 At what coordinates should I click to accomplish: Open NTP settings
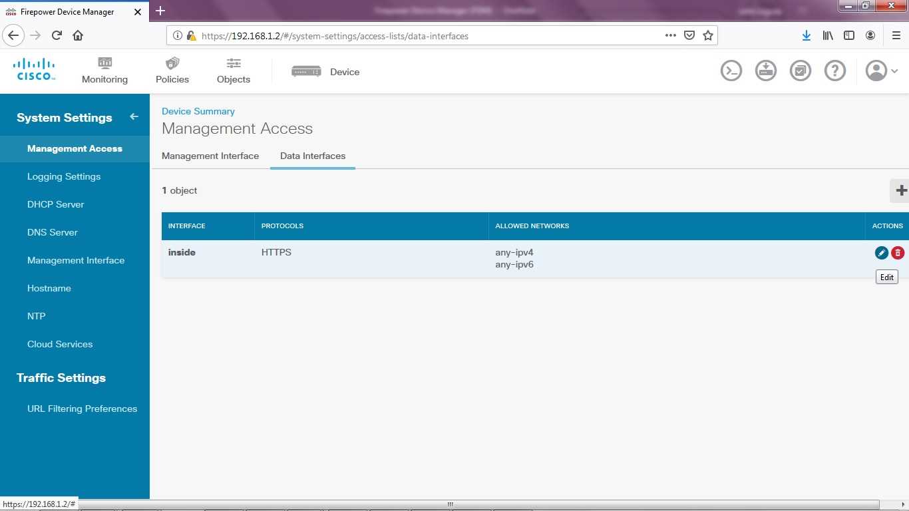click(x=37, y=316)
